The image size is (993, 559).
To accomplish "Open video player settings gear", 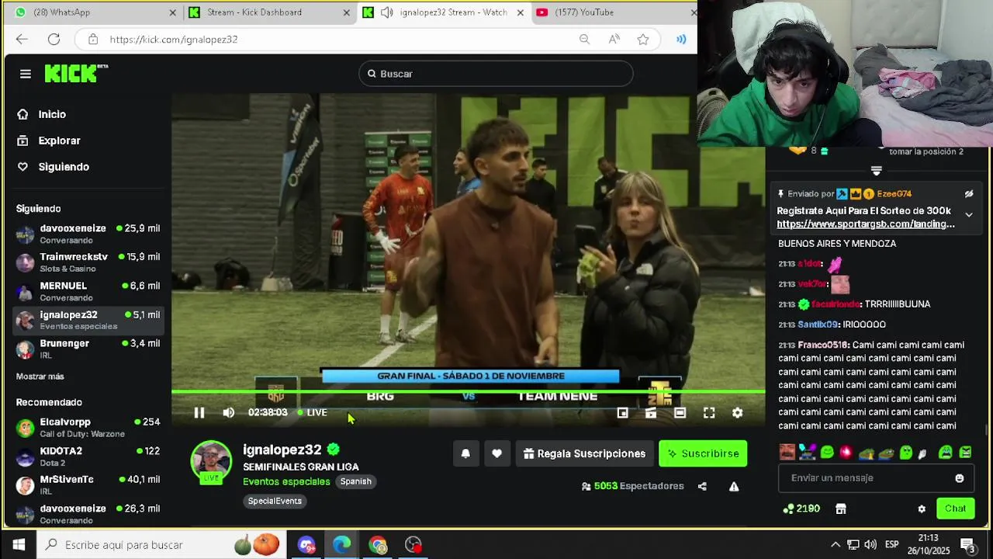I will [x=738, y=413].
